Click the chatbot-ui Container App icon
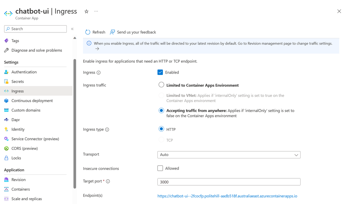Viewport: 344px width, 204px height. pyautogui.click(x=8, y=13)
